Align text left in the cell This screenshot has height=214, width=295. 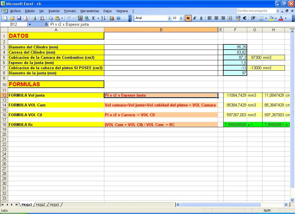click(210, 18)
